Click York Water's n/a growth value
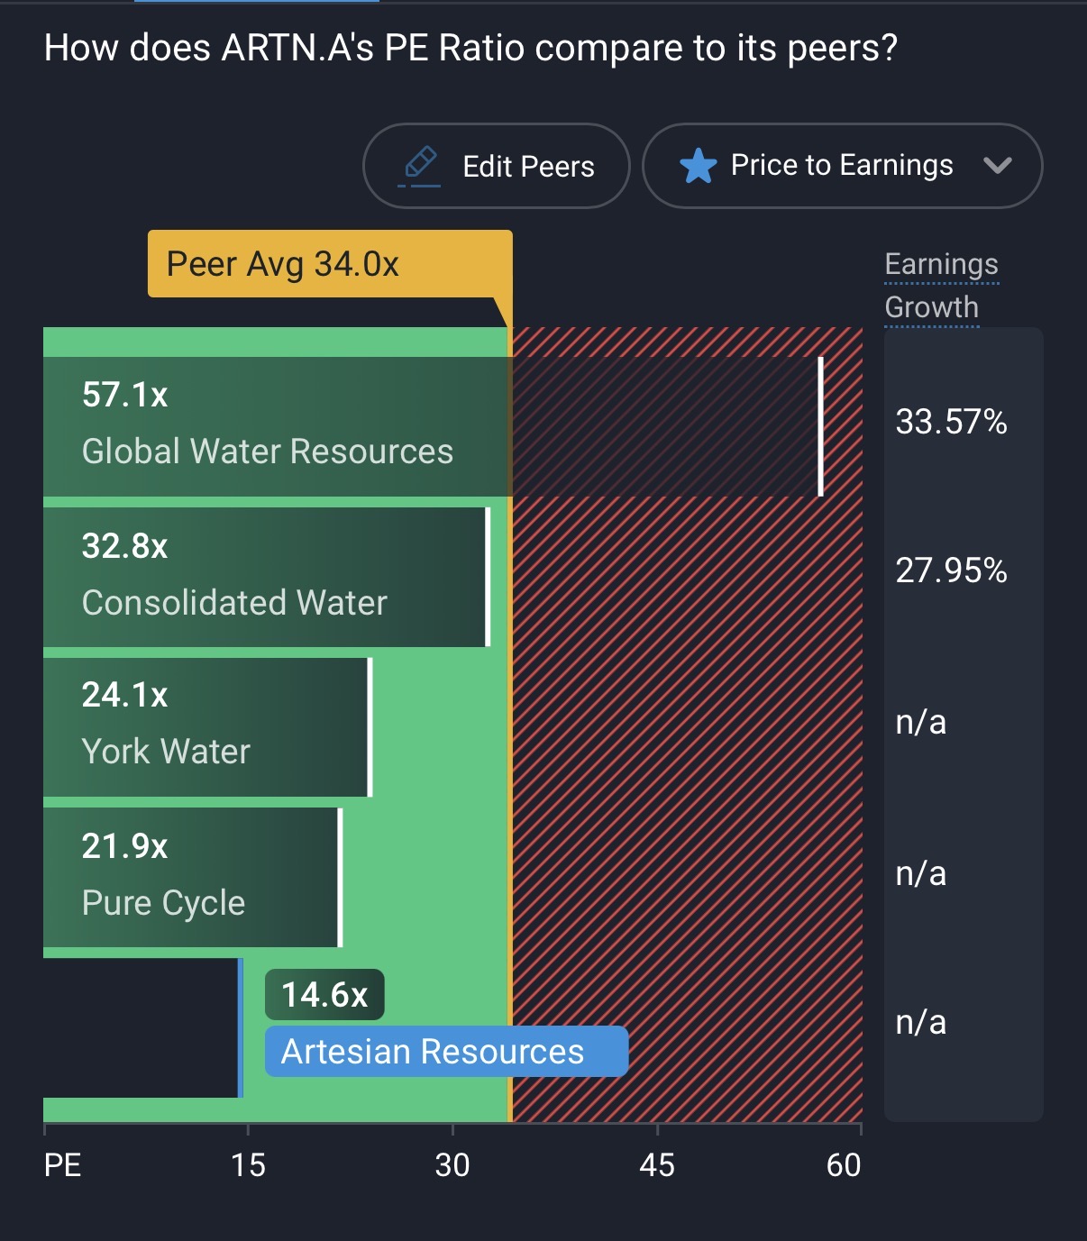 pyautogui.click(x=920, y=722)
